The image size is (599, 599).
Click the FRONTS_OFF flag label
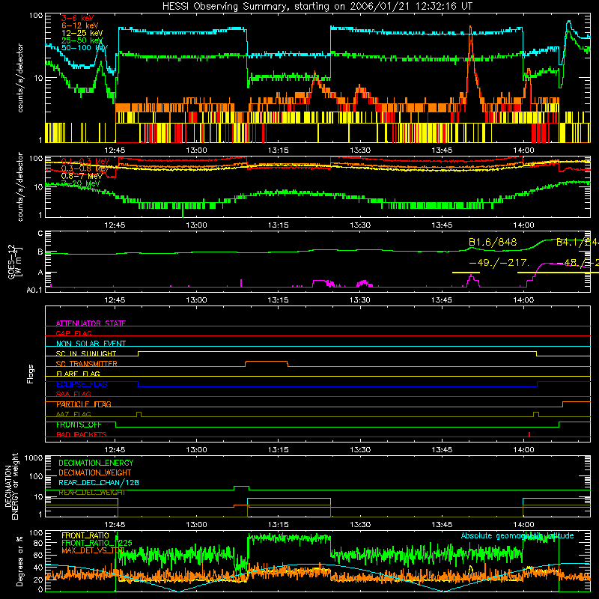coord(79,425)
